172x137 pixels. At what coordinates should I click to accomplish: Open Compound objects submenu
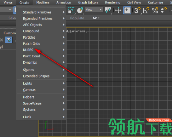(41, 31)
